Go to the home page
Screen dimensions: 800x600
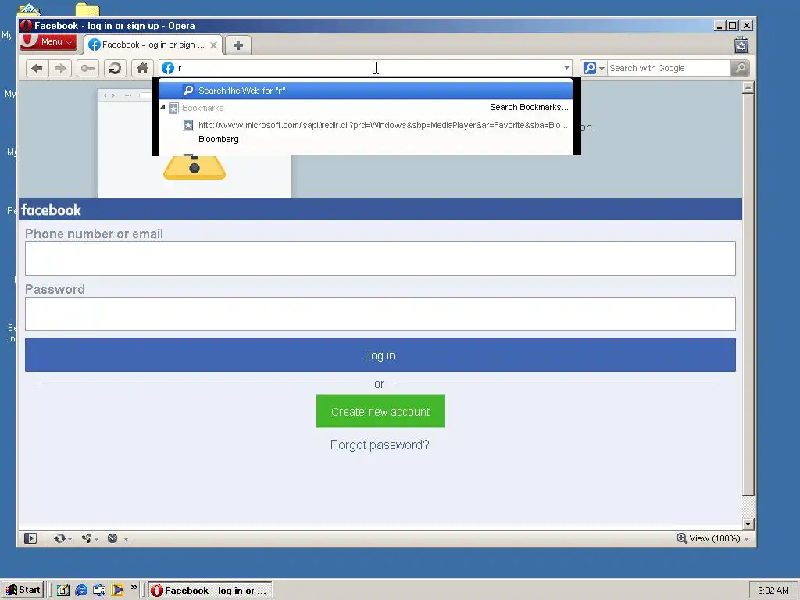tap(142, 68)
